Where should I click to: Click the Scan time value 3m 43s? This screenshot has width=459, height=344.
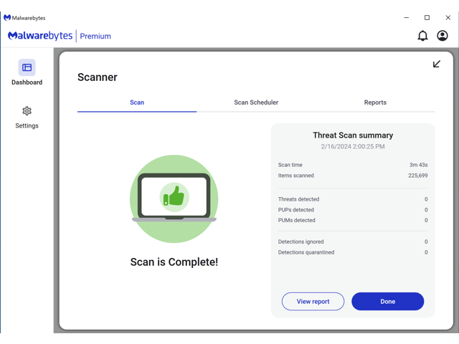(419, 165)
